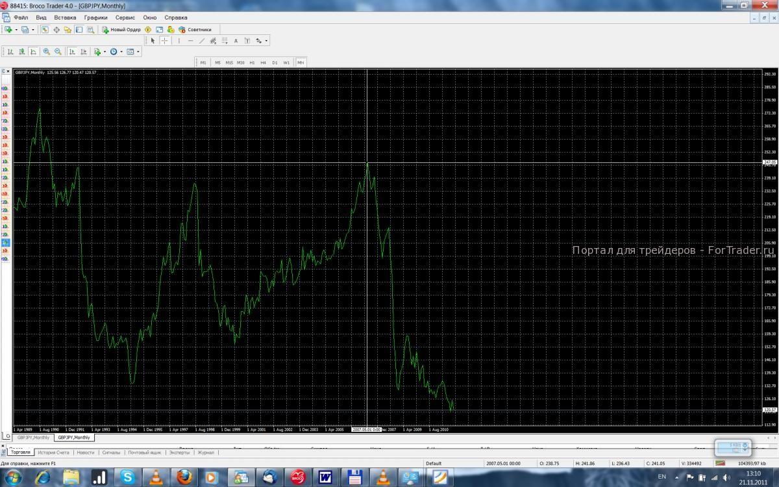The image size is (779, 487).
Task: Toggle the M15 timeframe button
Action: click(x=229, y=62)
